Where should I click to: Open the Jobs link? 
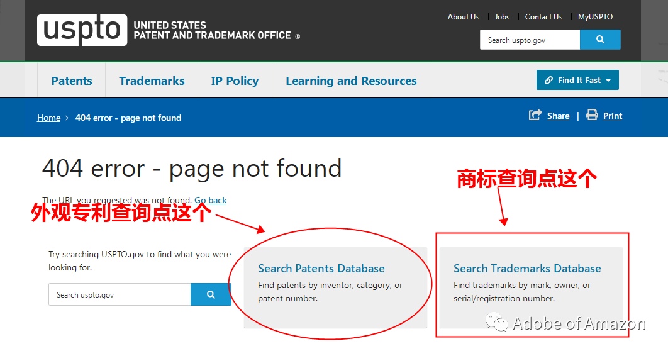502,17
